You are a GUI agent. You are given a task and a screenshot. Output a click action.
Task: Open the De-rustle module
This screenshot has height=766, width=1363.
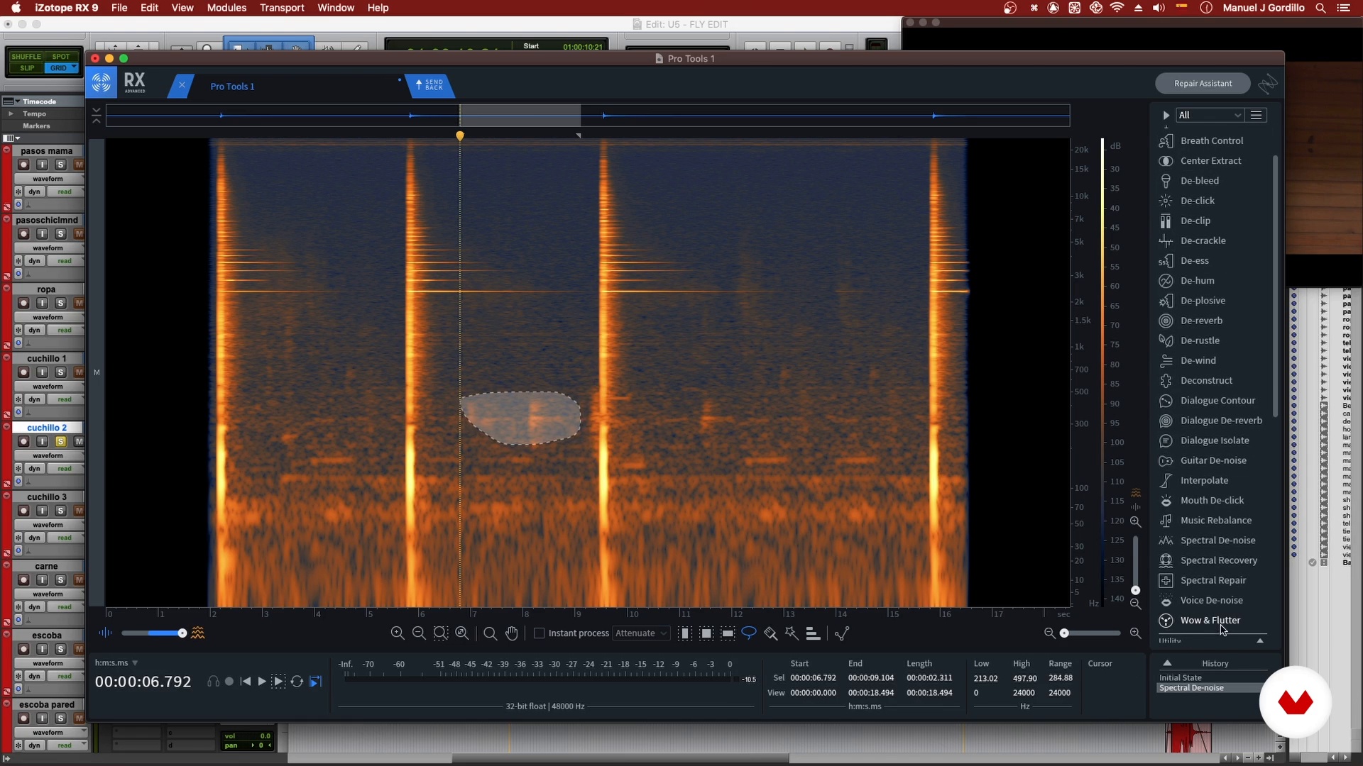[1200, 340]
